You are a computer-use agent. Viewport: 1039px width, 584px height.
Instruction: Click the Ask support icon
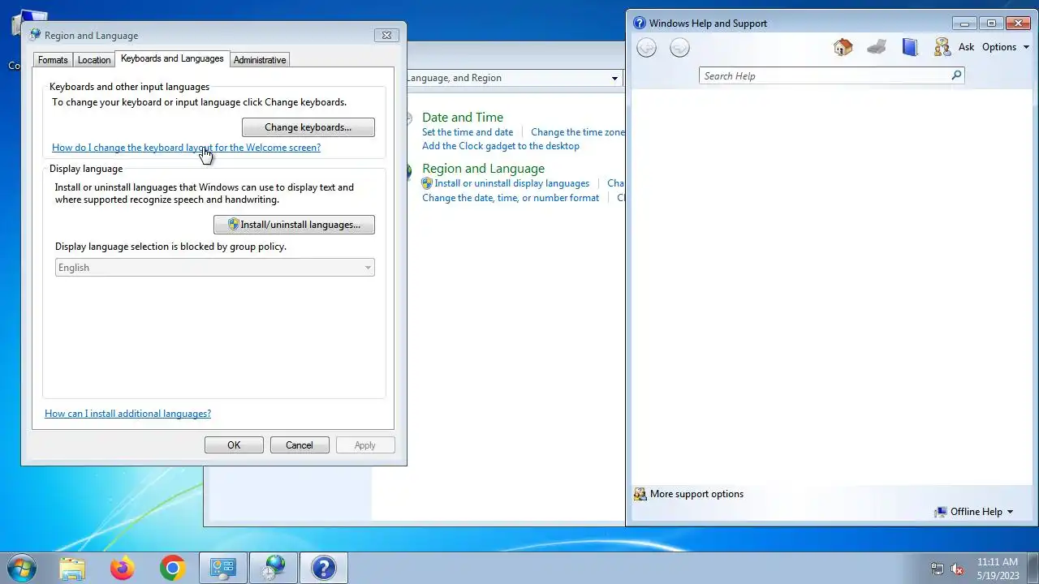tap(942, 47)
